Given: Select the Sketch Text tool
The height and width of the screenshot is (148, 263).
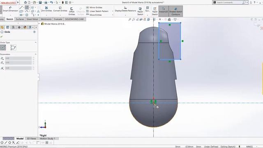Looking at the screenshot, I should 38,11.
